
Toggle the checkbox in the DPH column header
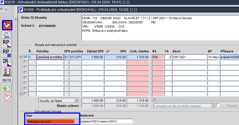pyautogui.click(x=108, y=52)
